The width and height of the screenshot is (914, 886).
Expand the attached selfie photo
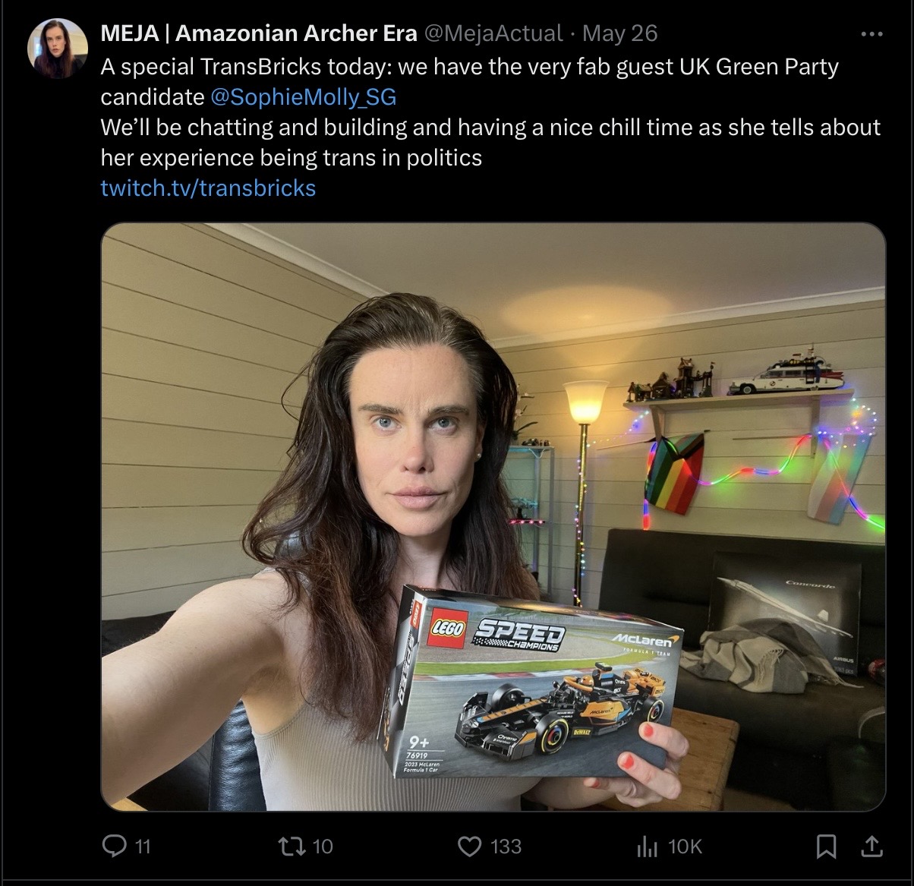[x=493, y=517]
